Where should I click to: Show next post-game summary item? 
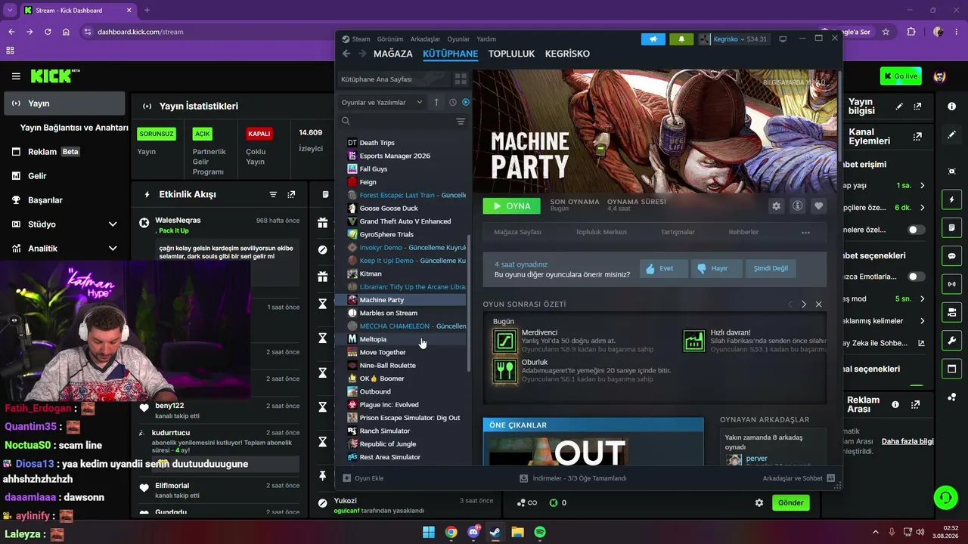click(804, 304)
